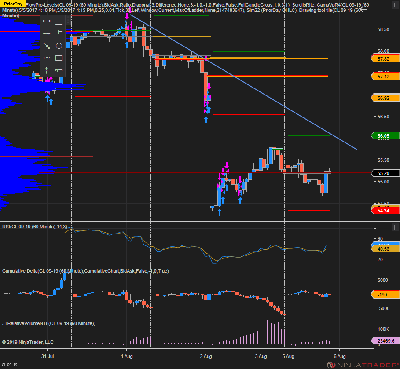Image resolution: width=400 pixels, height=369 pixels.
Task: Click the 57.42 orange price marker
Action: tap(385, 77)
